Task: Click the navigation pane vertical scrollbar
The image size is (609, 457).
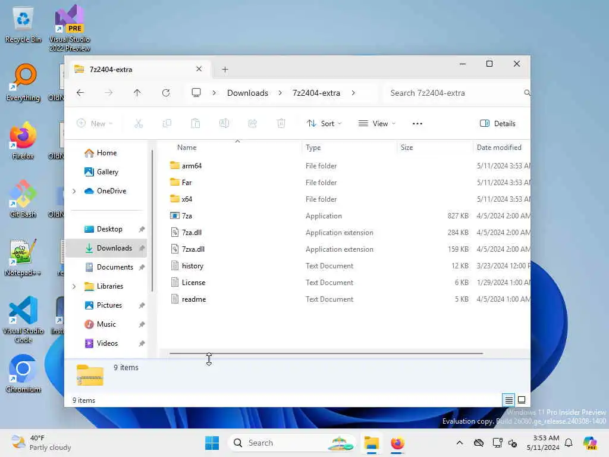Action: point(152,221)
